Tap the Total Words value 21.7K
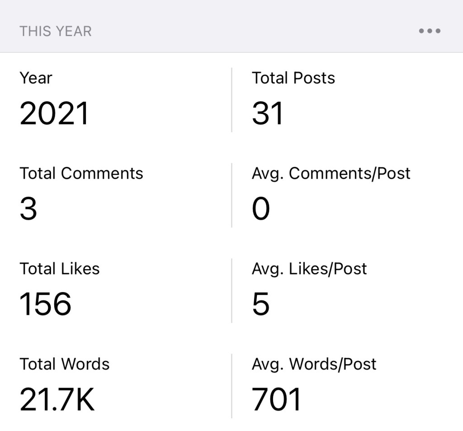The image size is (463, 431). tap(57, 399)
